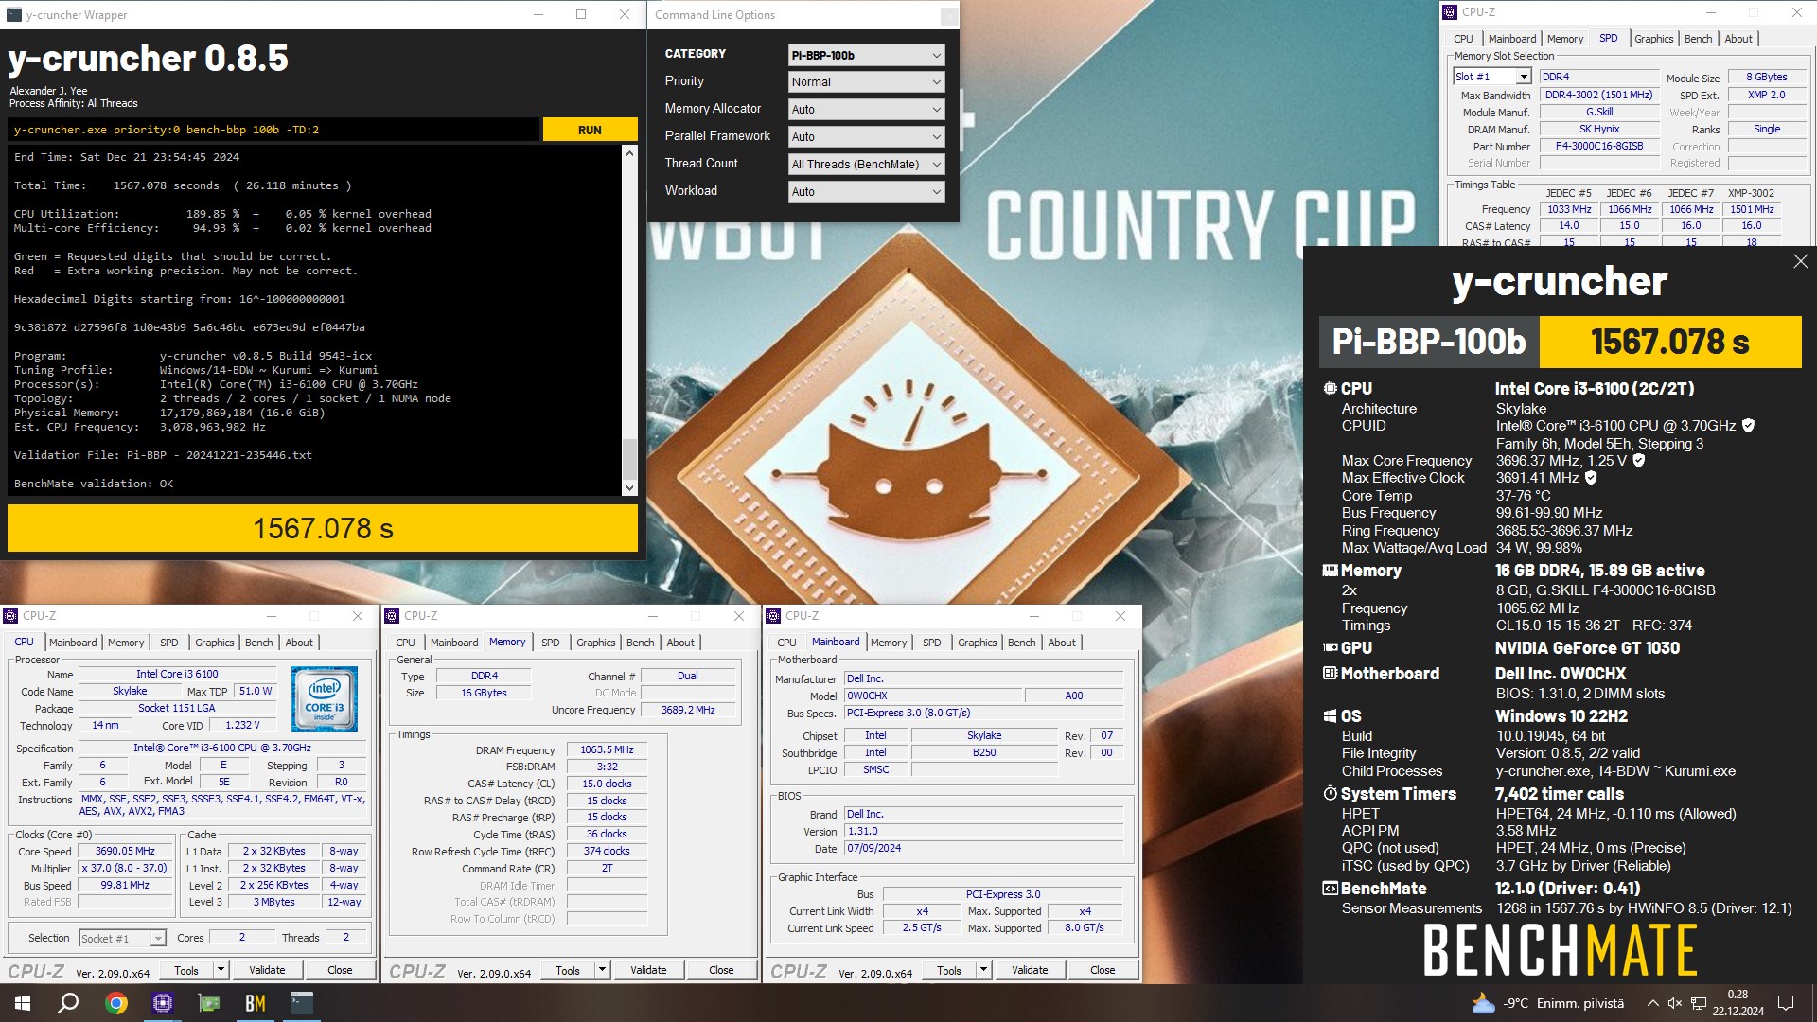Open the weather widget in the taskbar
1817x1022 pixels.
[x=1548, y=1003]
